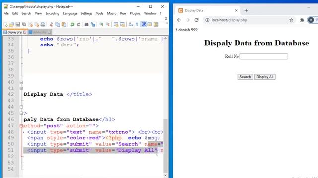Image resolution: width=318 pixels, height=178 pixels.
Task: Save the file with the Save icon
Action: coord(18,24)
